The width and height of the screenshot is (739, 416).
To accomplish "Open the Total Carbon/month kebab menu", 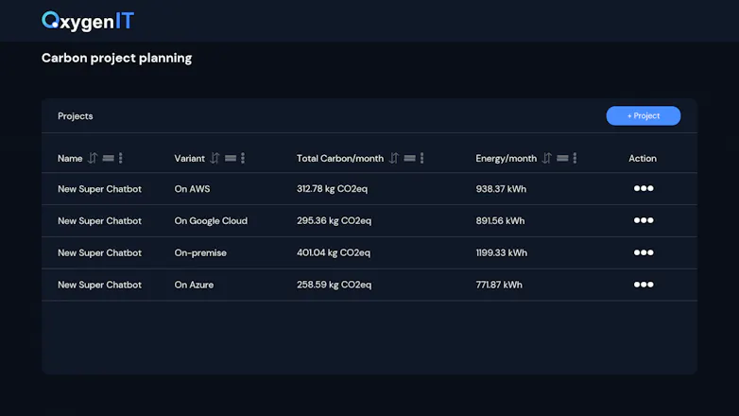I will tap(421, 158).
